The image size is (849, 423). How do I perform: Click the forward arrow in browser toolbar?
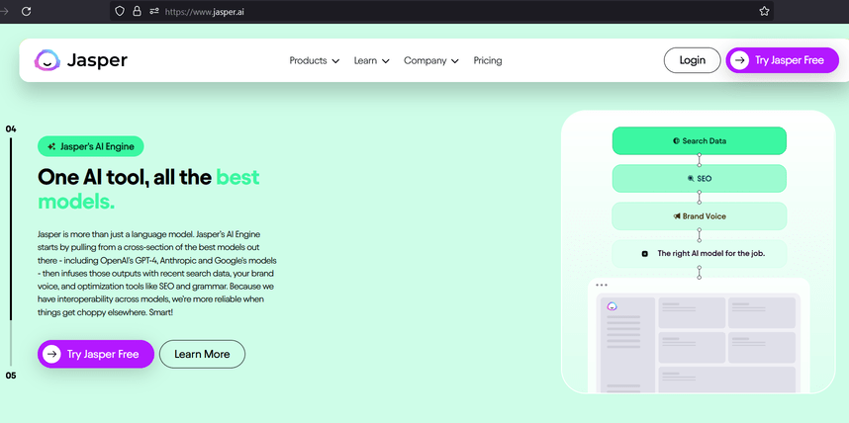pos(4,11)
